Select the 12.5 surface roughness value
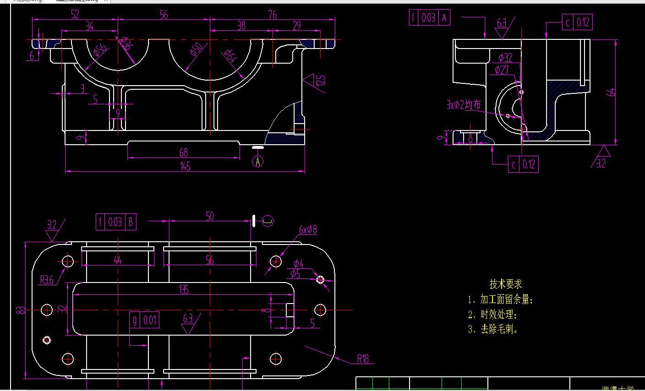Viewport: 645px width, 391px height. click(x=320, y=81)
